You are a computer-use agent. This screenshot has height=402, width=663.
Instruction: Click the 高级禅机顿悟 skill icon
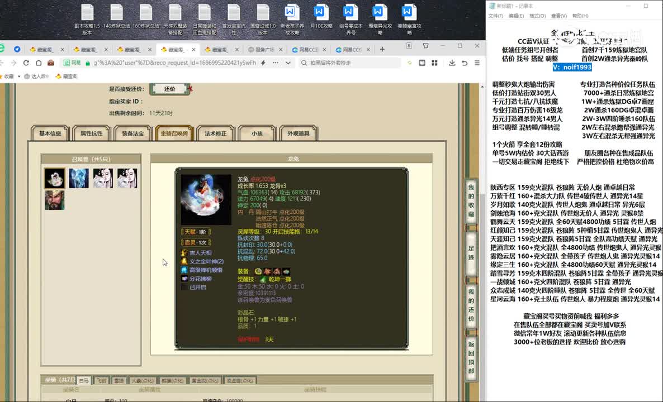(x=184, y=270)
